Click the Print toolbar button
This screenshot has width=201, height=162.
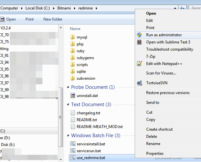[29, 19]
